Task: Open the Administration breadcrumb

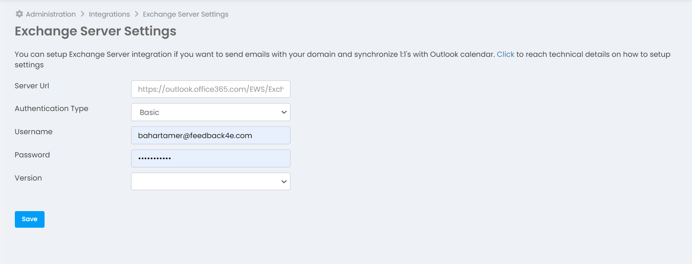Action: (51, 14)
